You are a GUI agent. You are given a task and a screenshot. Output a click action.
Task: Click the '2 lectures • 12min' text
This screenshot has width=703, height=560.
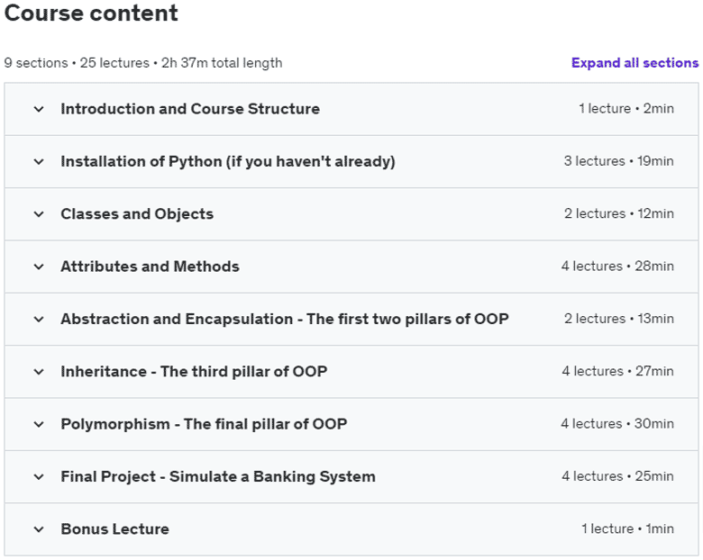coord(618,213)
